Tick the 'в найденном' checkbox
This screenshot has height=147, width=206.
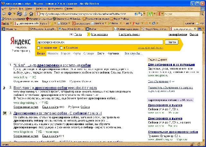point(38,48)
